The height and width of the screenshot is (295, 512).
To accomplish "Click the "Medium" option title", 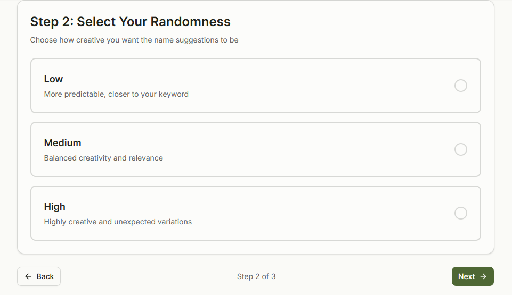I will point(62,143).
